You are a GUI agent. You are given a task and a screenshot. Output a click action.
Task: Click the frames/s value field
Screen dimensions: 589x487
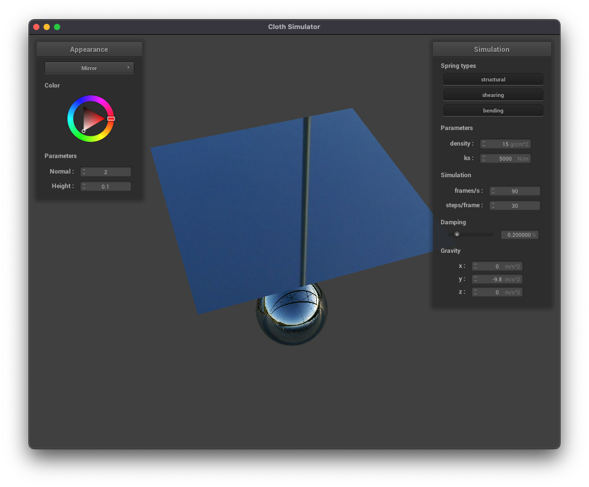(515, 191)
